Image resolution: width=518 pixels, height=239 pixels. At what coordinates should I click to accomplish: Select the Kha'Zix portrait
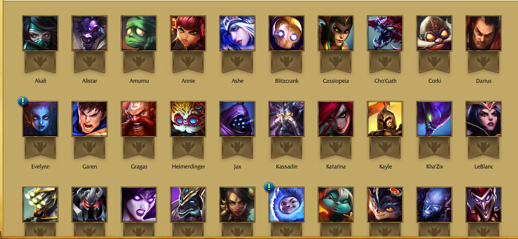coord(434,119)
